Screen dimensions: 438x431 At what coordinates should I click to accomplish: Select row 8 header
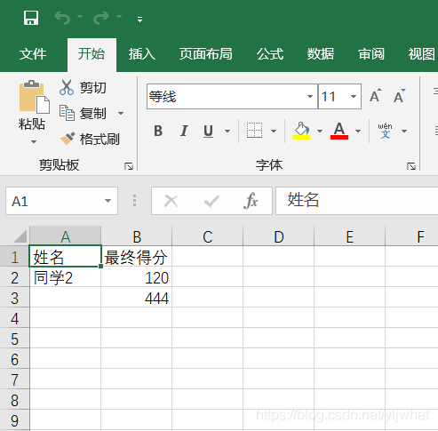click(14, 400)
